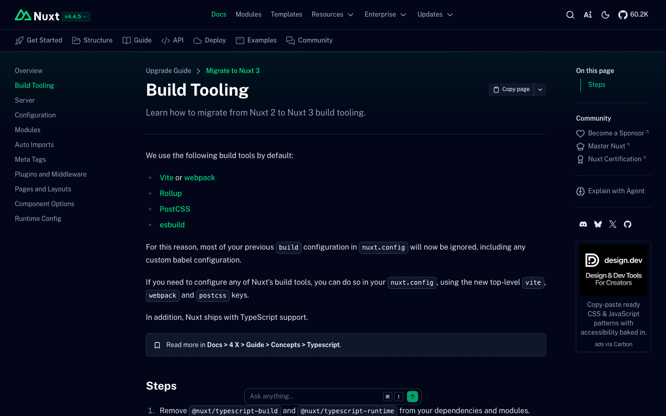Follow the esbuild link
The image size is (666, 416).
(x=172, y=225)
